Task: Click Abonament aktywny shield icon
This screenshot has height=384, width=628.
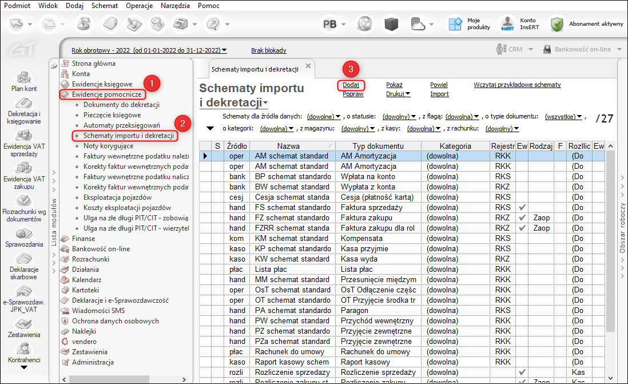Action: (x=557, y=24)
